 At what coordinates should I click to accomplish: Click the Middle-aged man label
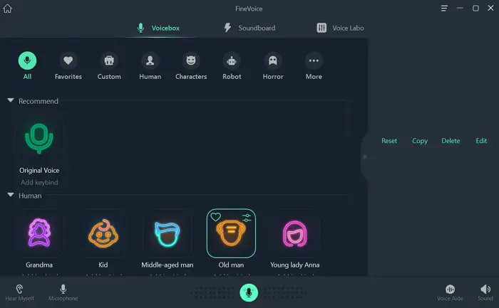coord(168,265)
